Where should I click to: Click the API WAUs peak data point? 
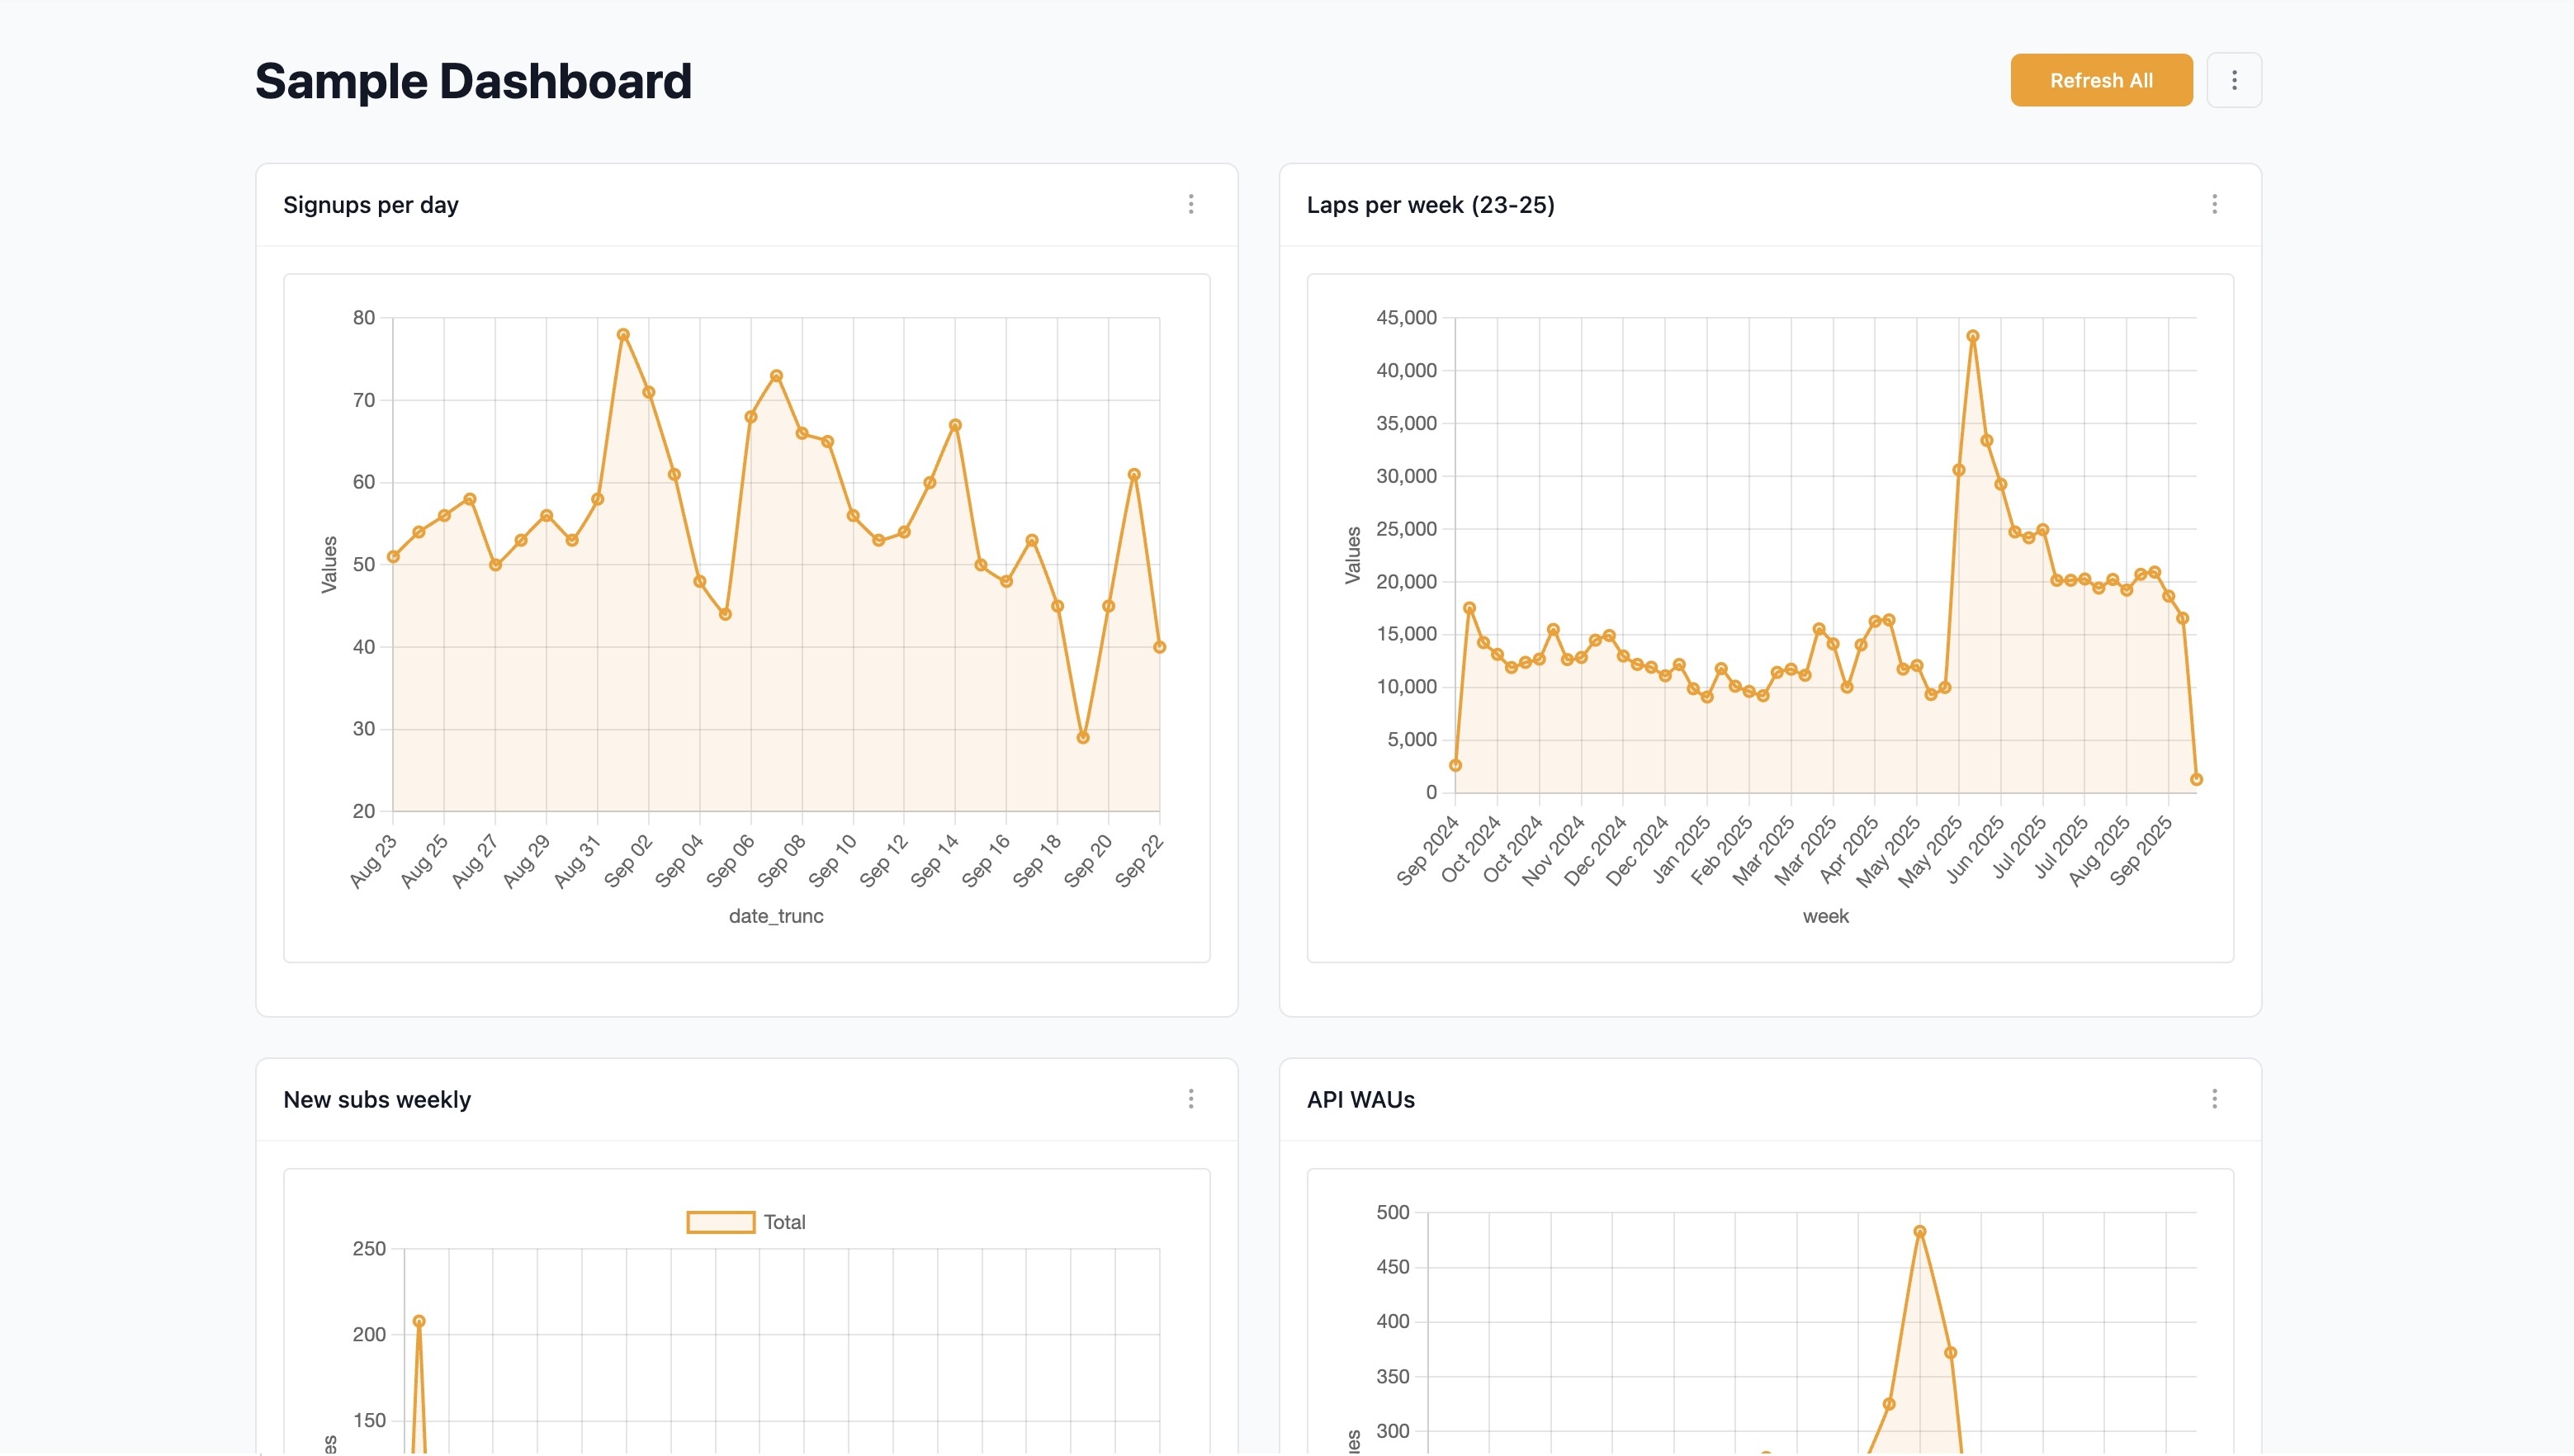[x=1919, y=1232]
